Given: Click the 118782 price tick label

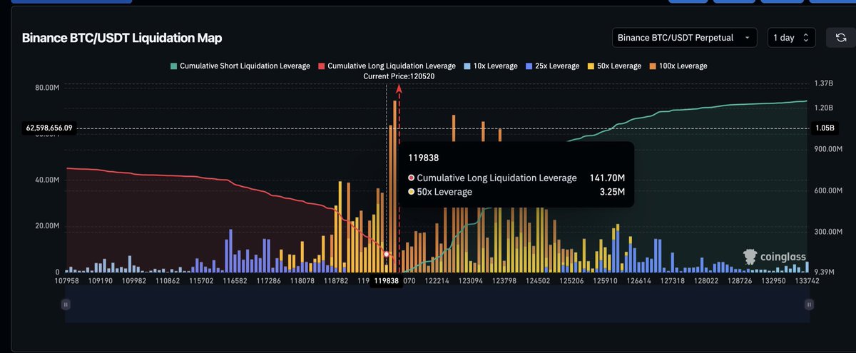Looking at the screenshot, I should click(336, 281).
